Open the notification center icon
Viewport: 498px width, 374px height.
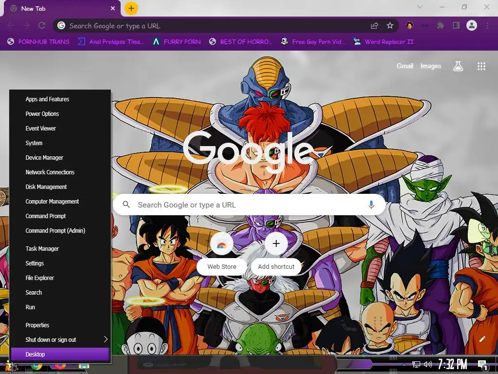click(x=483, y=365)
